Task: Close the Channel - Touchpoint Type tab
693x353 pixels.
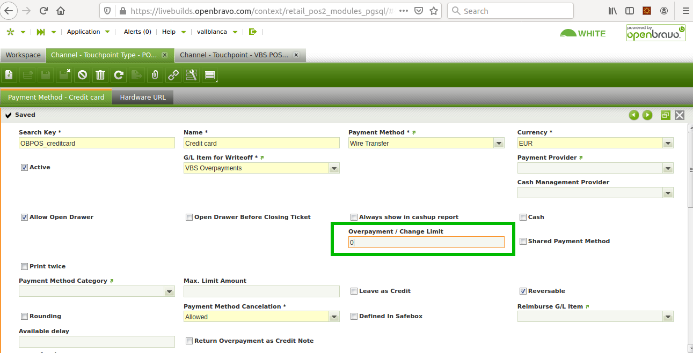Action: coord(165,55)
